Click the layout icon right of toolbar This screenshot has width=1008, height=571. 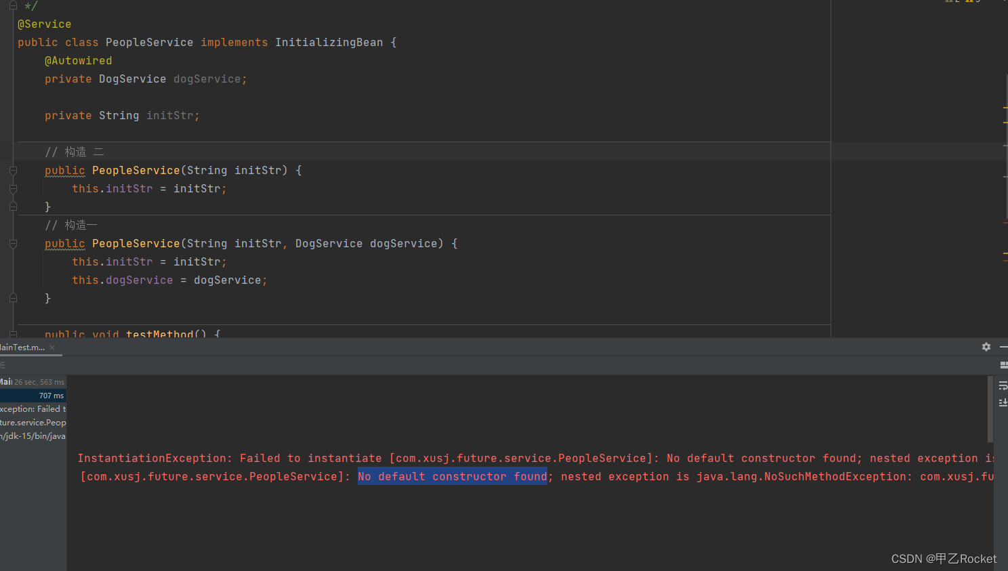click(x=1004, y=365)
